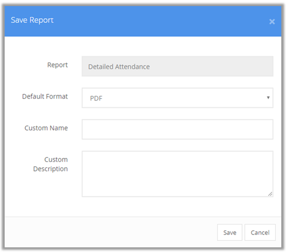The image size is (286, 252).
Task: Click the Cancel button
Action: pos(260,232)
